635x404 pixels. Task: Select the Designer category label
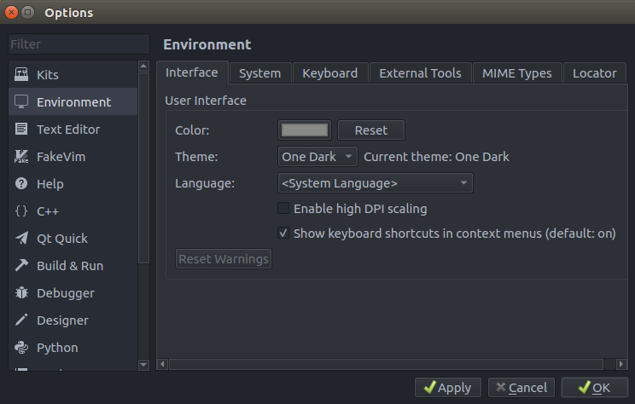[x=63, y=320]
